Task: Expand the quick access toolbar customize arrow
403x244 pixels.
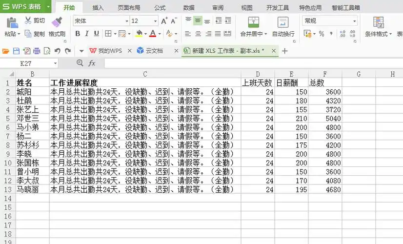Action: click(81, 51)
